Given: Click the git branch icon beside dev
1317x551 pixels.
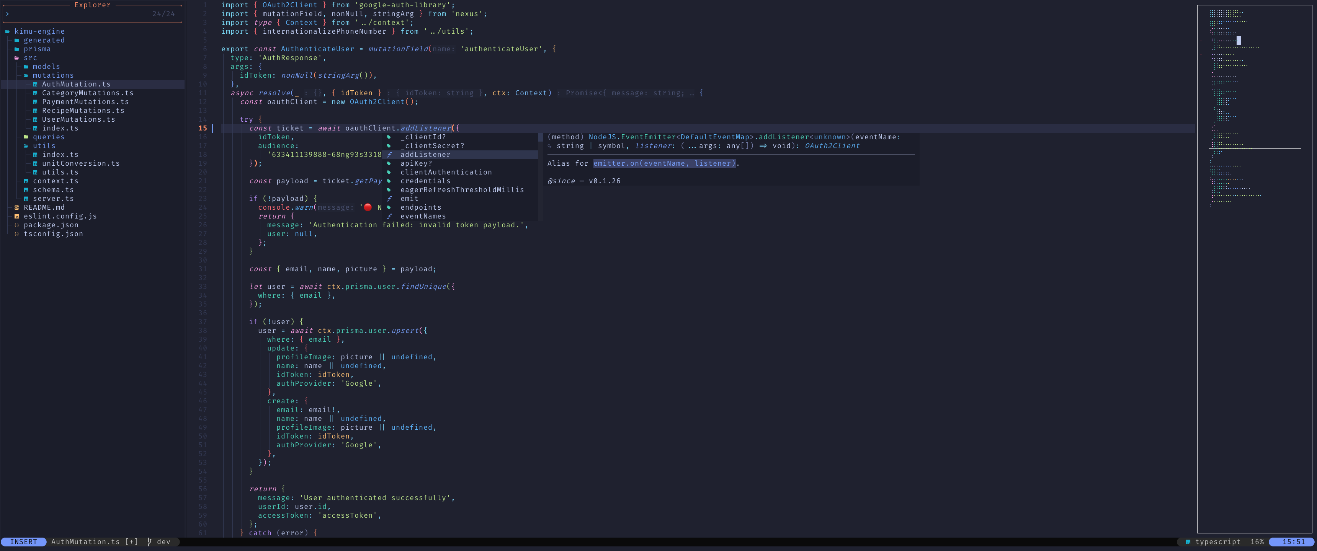Looking at the screenshot, I should (x=149, y=542).
